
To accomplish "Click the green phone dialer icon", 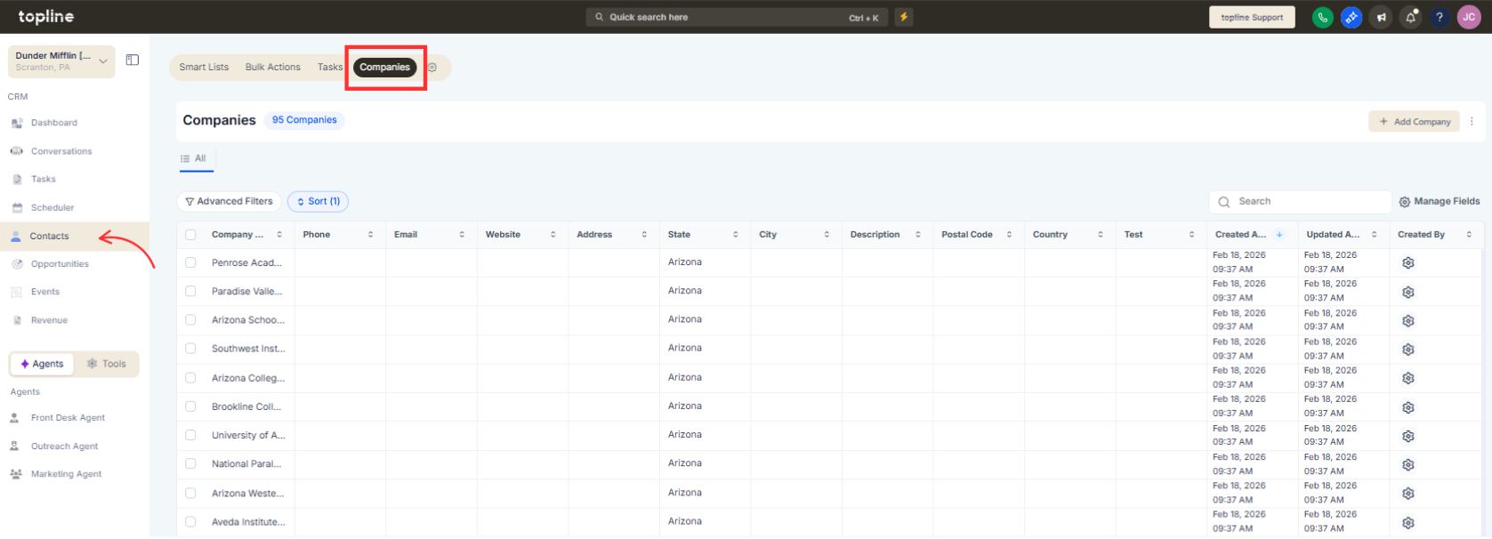I will [1322, 17].
